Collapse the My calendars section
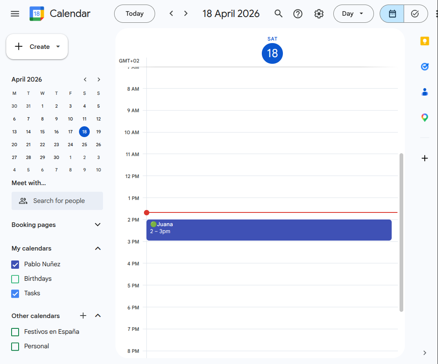Screen dimensions: 438x364 98,248
